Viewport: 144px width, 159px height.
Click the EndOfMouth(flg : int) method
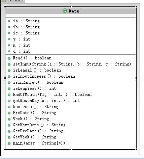pos(52,95)
